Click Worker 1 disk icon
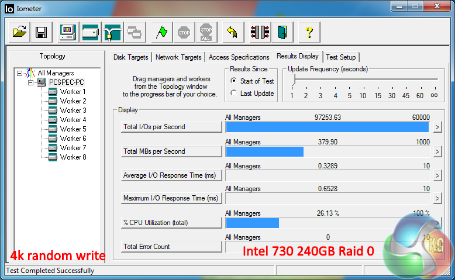Screen dimensions: 455x280 tap(53, 92)
